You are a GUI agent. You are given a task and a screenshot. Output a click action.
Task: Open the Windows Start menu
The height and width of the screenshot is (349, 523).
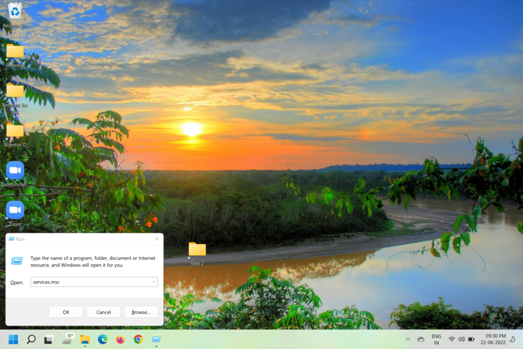click(13, 339)
